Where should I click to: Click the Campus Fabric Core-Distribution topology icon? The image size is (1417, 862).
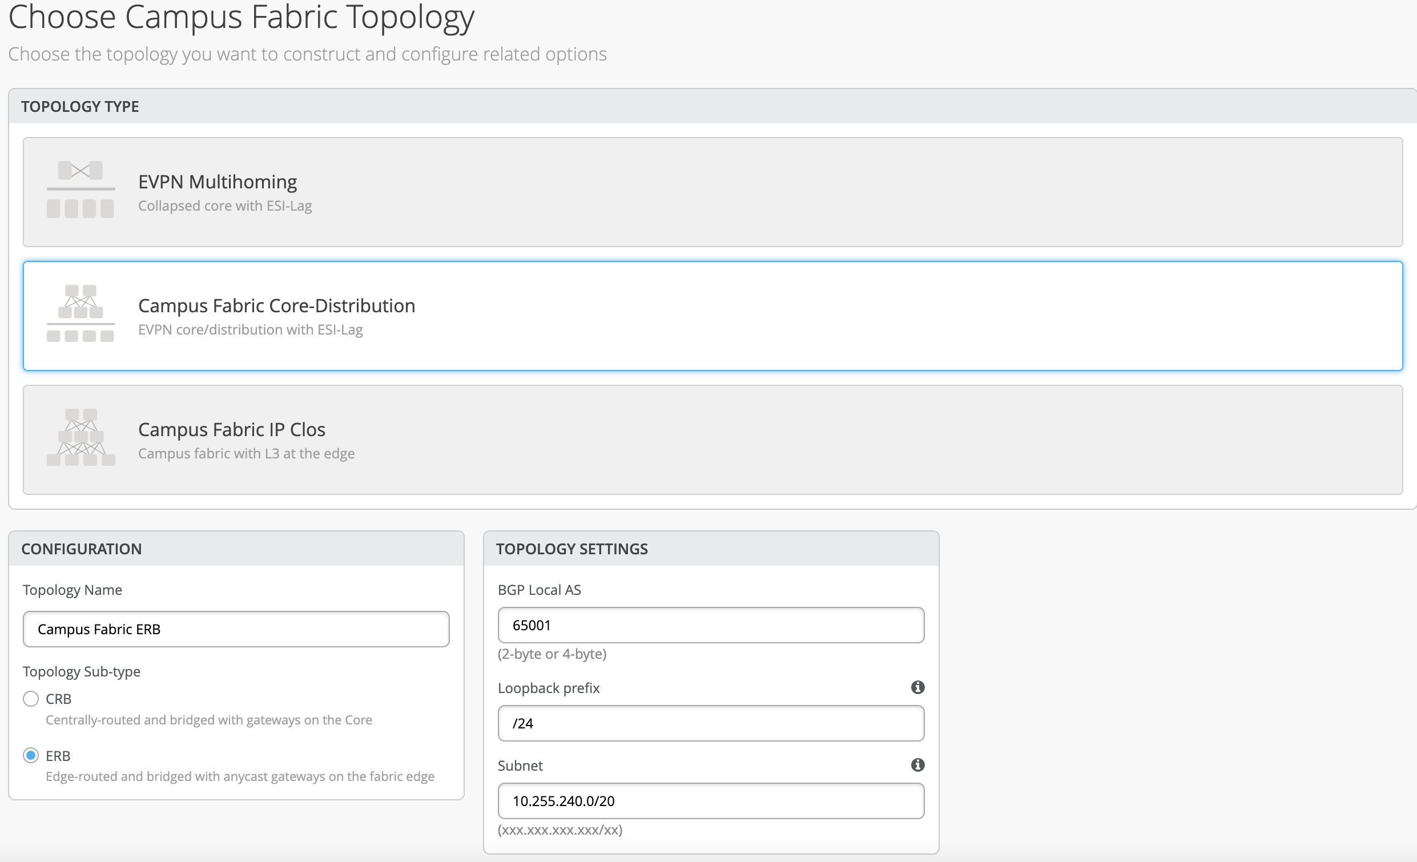coord(80,313)
